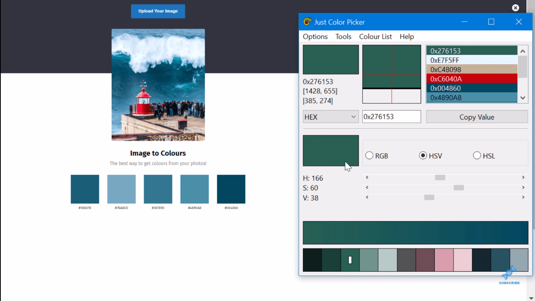Screen dimensions: 535x301
Task: Click the Copy Value button
Action: pos(477,117)
